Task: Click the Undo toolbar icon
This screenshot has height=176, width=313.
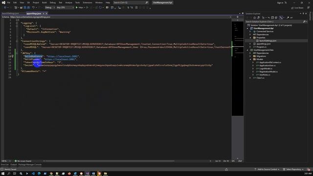Action: [x=33, y=8]
